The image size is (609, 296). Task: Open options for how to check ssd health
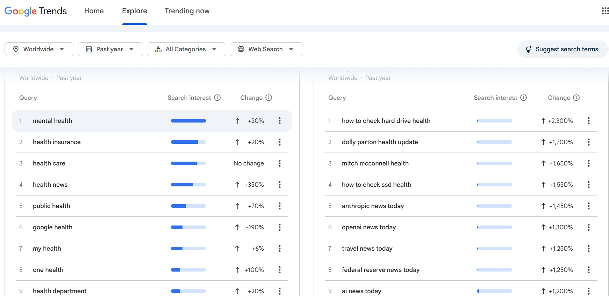tap(589, 185)
